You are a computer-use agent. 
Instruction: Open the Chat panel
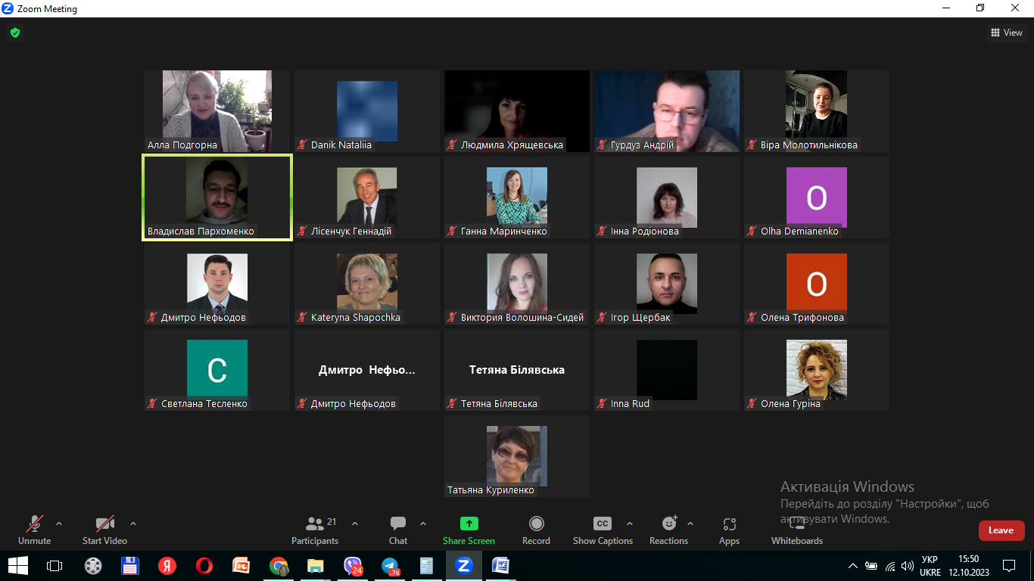tap(398, 524)
